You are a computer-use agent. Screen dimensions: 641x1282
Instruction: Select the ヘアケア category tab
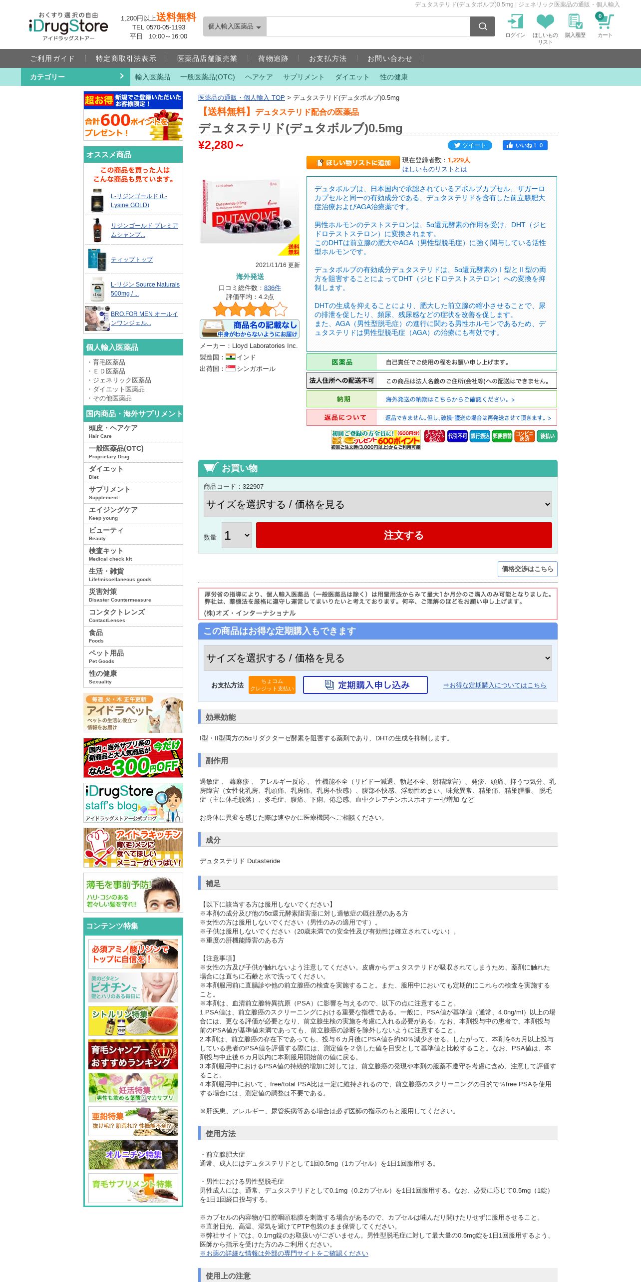(x=259, y=77)
